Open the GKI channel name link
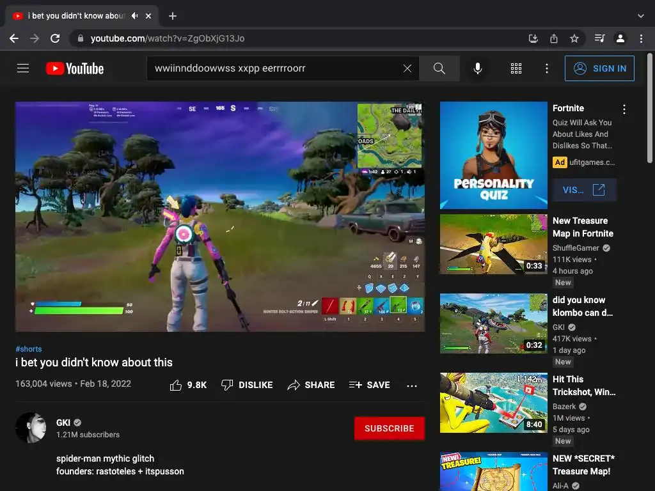 pyautogui.click(x=63, y=423)
